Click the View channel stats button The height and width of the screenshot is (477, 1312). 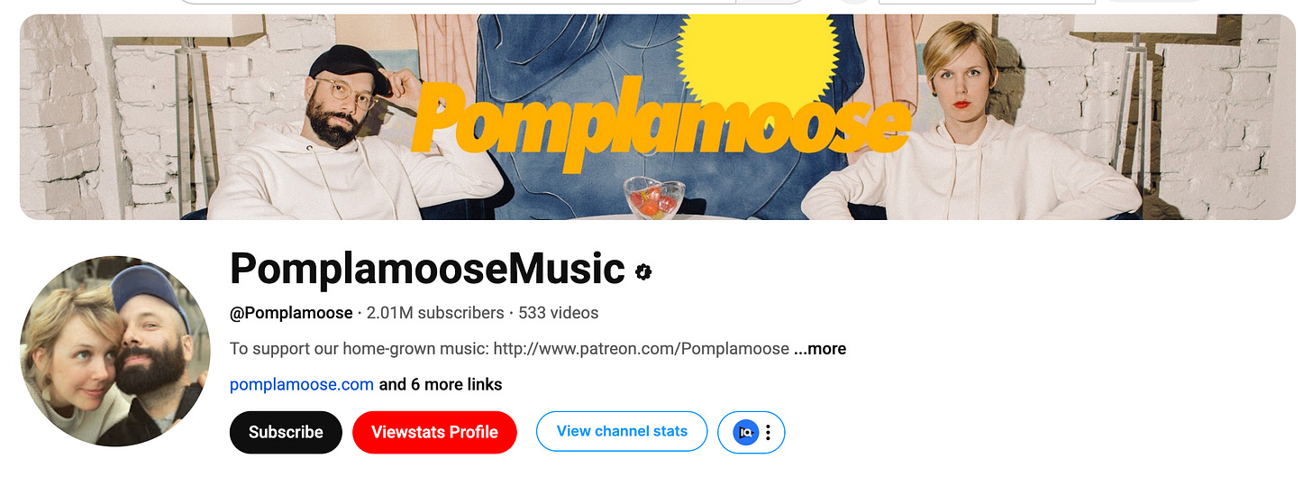(x=622, y=431)
